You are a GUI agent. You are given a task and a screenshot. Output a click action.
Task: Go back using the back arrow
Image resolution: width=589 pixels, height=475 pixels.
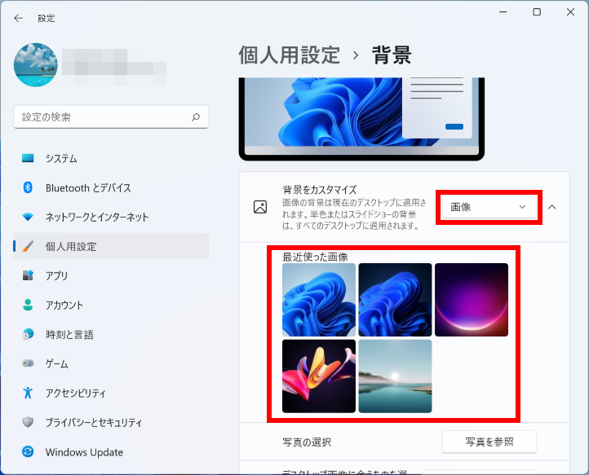tap(18, 18)
